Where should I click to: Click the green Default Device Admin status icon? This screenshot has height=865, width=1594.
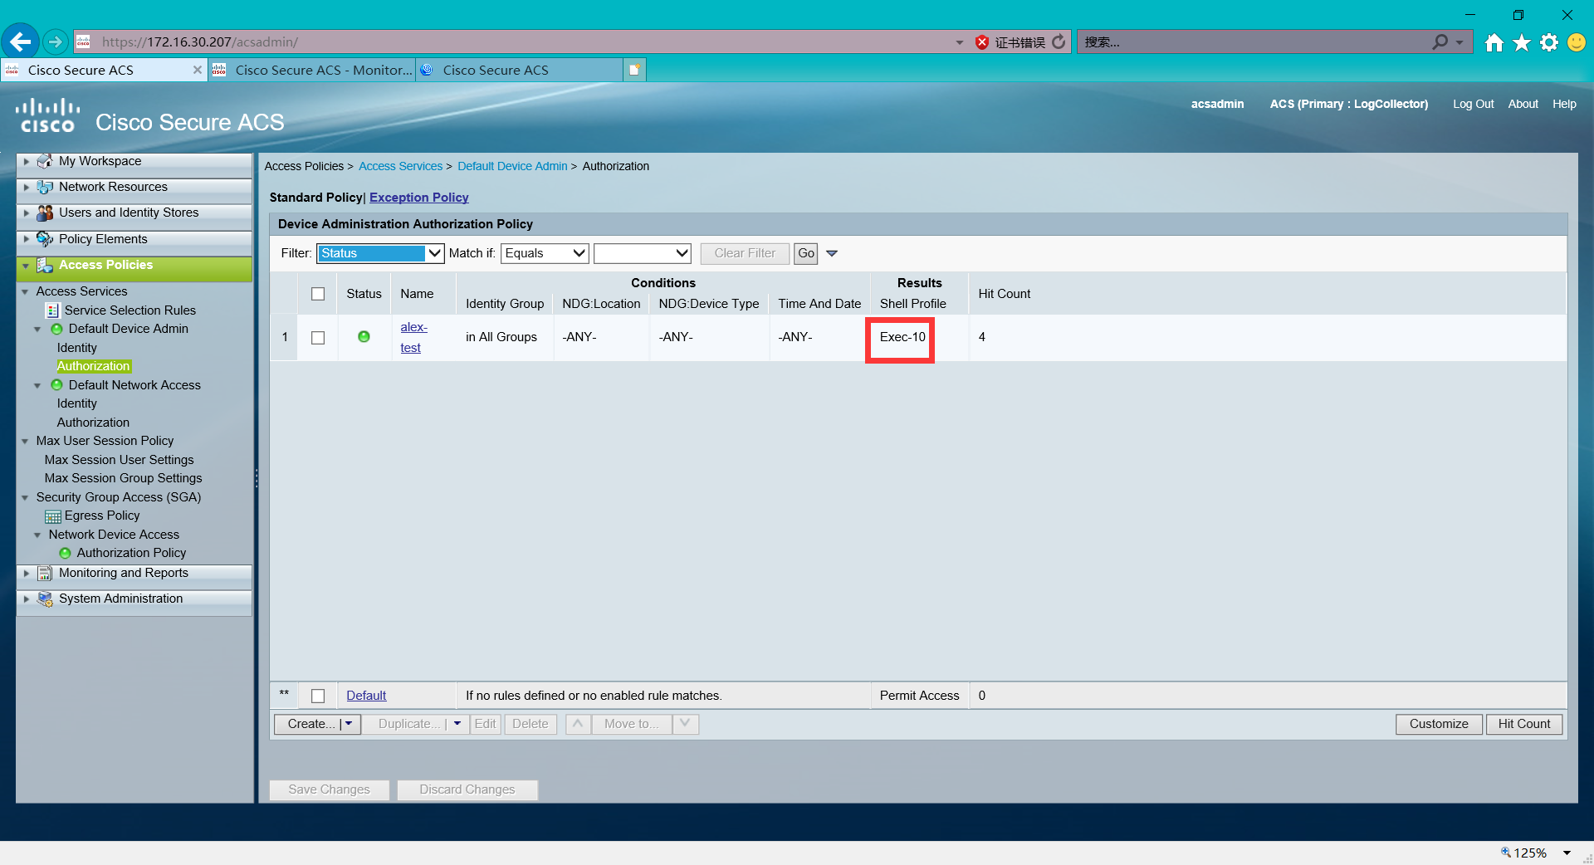(x=57, y=329)
